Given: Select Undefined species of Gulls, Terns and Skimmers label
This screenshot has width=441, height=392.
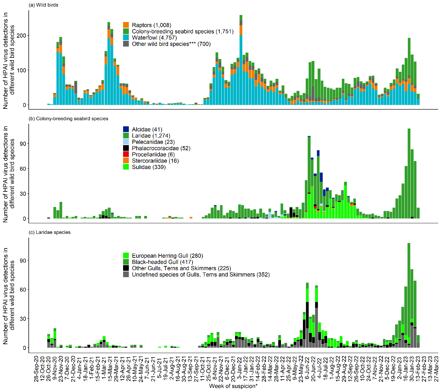Looking at the screenshot, I should (x=201, y=275).
